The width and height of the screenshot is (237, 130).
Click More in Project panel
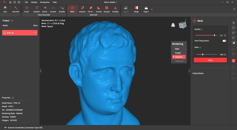[35, 26]
